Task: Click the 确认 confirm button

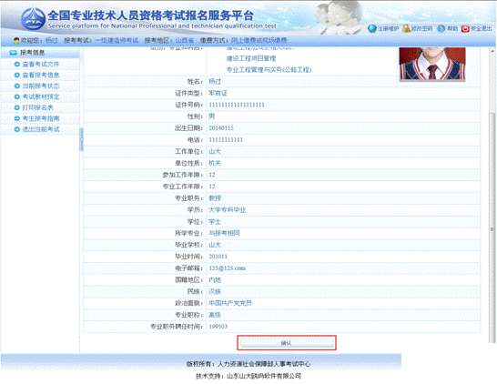Action: (x=287, y=343)
